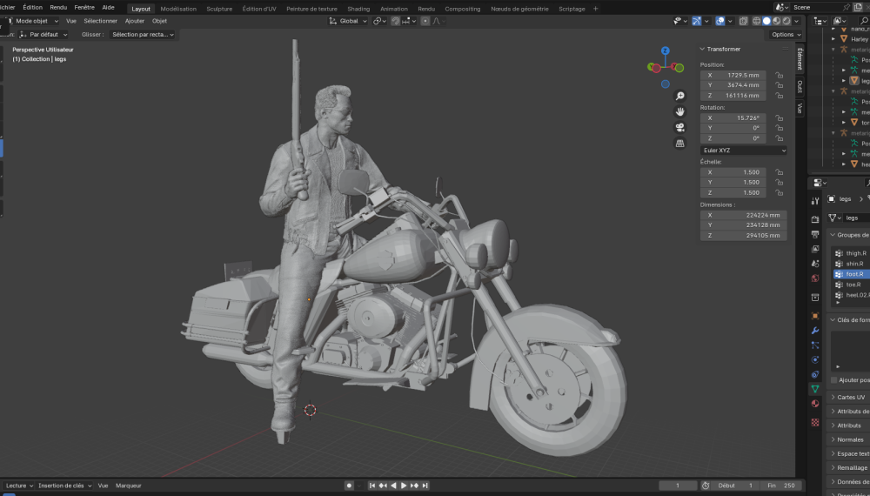Image resolution: width=870 pixels, height=496 pixels.
Task: Click the Marqueur timeline button
Action: [129, 486]
